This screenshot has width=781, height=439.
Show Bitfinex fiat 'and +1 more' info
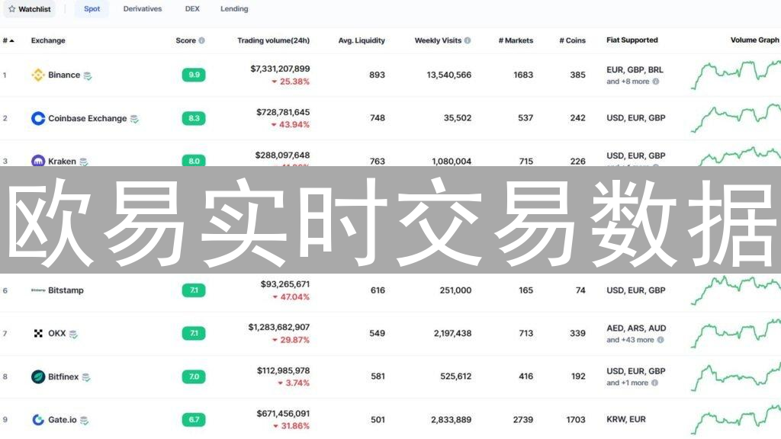click(x=654, y=383)
